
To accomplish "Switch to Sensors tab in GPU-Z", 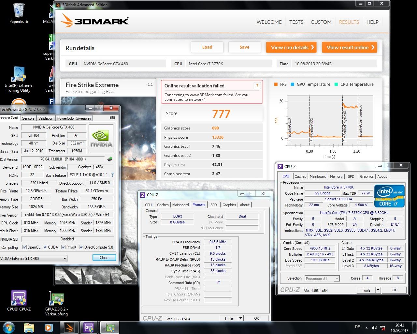I will click(x=28, y=118).
